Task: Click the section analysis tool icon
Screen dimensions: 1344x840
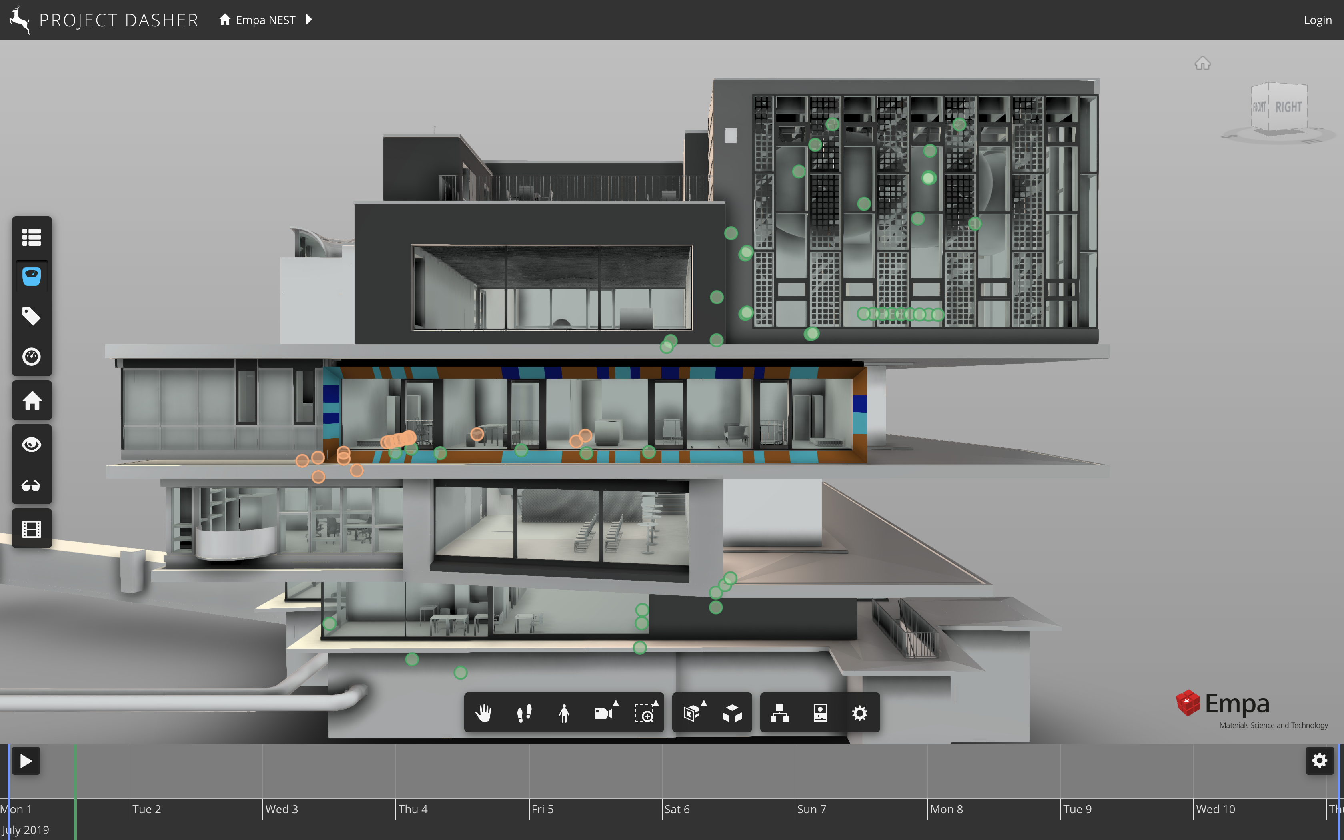Action: point(693,713)
